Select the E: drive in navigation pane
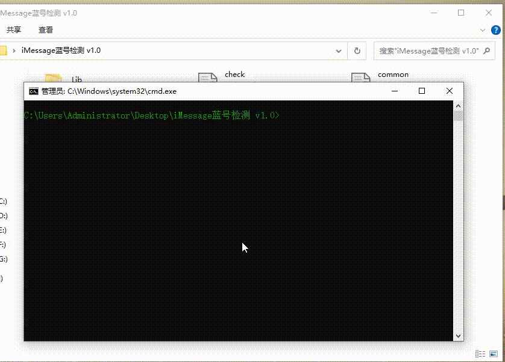The image size is (505, 362). (x=3, y=230)
